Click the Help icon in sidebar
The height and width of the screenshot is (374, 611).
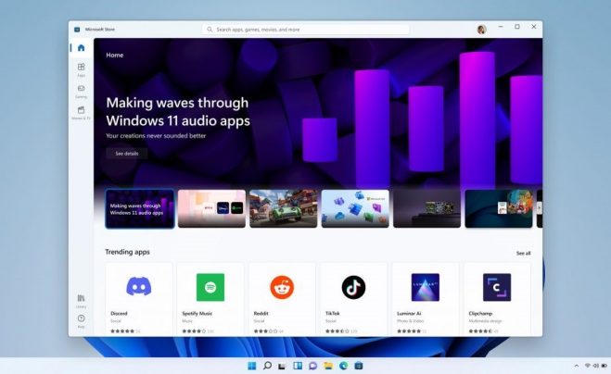pyautogui.click(x=81, y=320)
